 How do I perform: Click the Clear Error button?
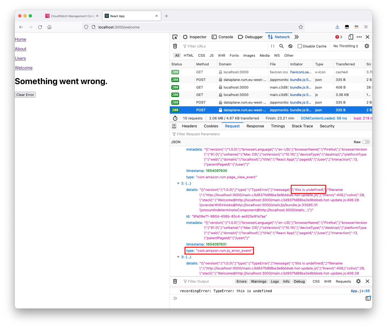click(x=25, y=95)
